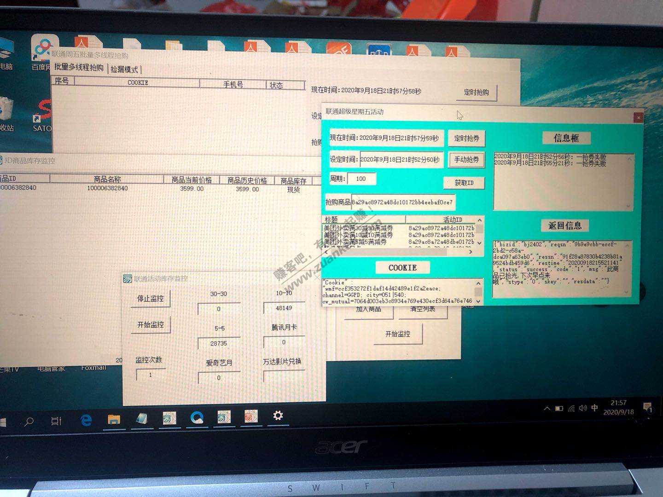
Task: Click the 手动抢券 button
Action: click(466, 160)
